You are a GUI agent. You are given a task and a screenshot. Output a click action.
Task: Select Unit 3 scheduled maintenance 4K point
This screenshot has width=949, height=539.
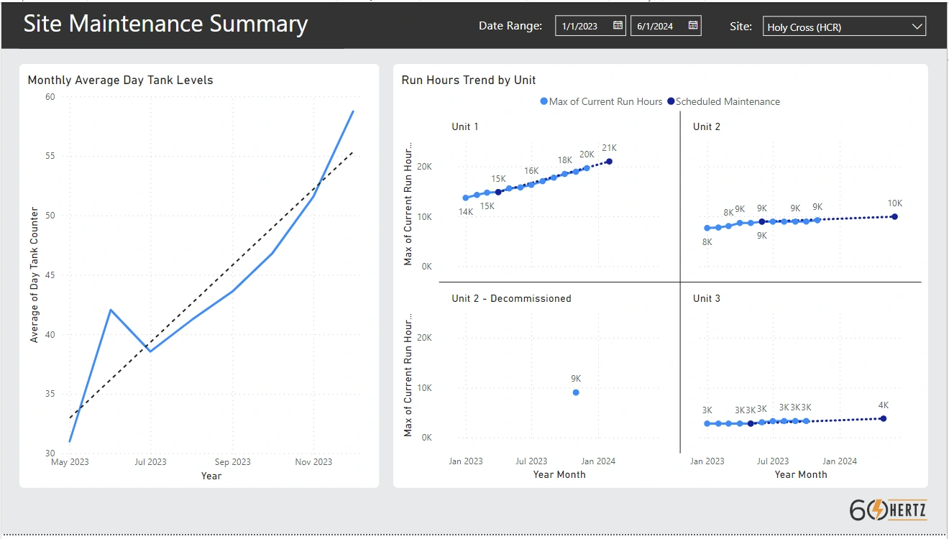click(883, 418)
